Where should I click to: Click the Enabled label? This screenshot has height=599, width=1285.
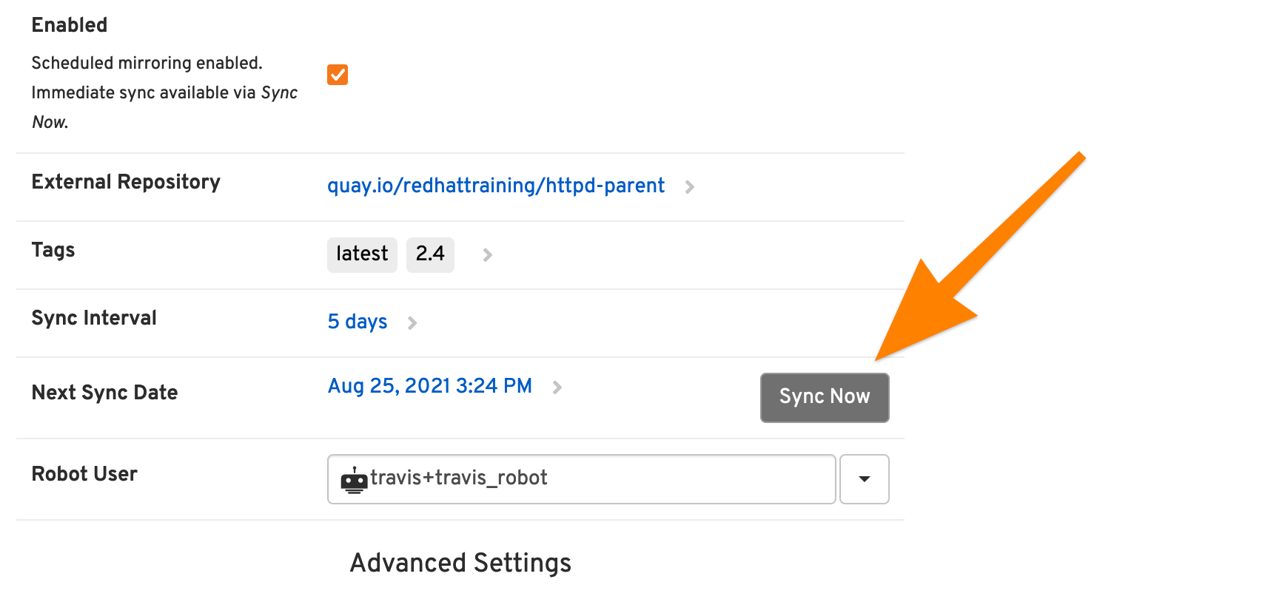click(x=70, y=25)
